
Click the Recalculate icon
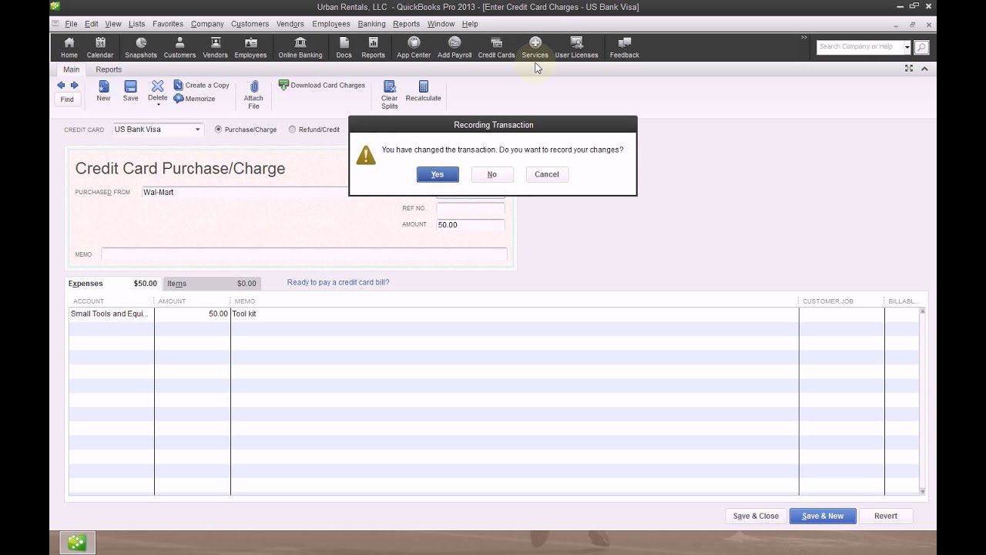tap(423, 91)
